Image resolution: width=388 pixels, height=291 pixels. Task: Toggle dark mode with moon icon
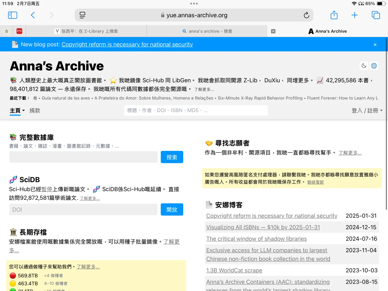(x=364, y=66)
